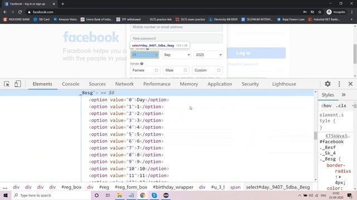
Task: Select the Styles pane tab
Action: coord(328,95)
